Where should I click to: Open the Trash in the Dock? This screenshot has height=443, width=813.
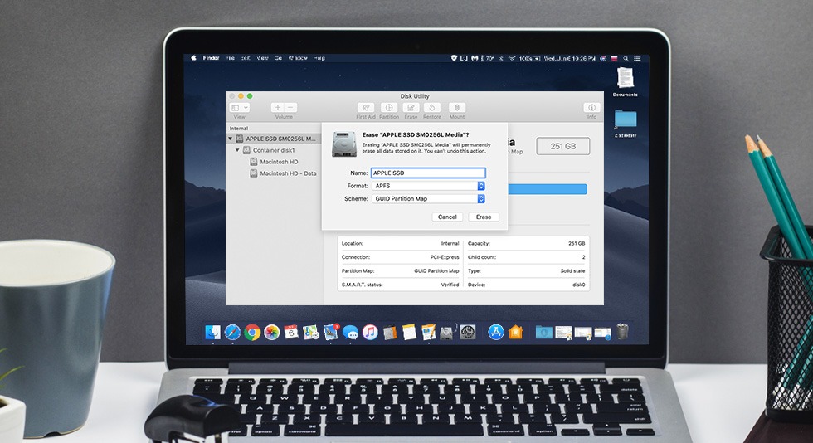tap(623, 331)
